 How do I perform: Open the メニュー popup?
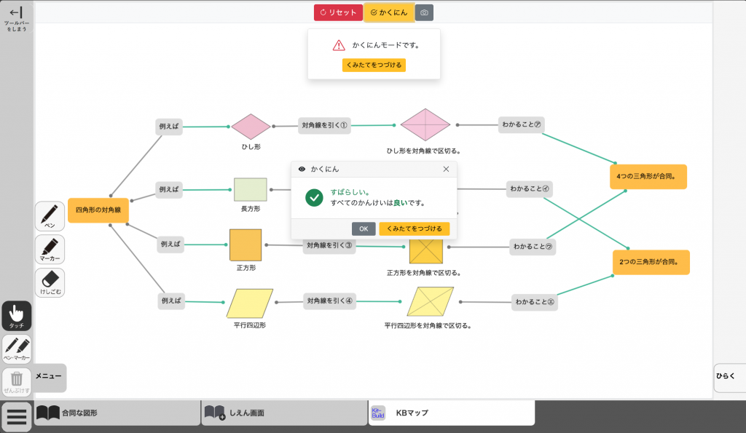pyautogui.click(x=48, y=377)
